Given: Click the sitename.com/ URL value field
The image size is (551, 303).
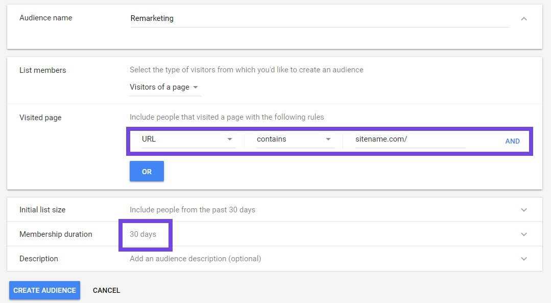Looking at the screenshot, I should click(410, 139).
